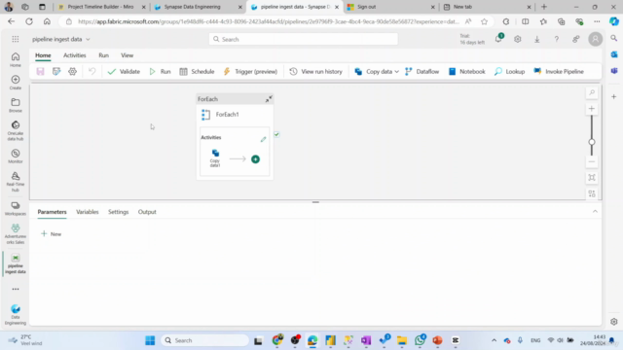
Task: Click the download icon in header
Action: pyautogui.click(x=536, y=39)
